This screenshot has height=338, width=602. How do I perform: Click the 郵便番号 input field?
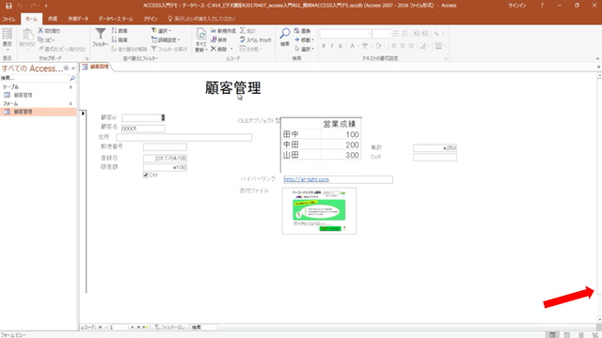click(x=165, y=146)
